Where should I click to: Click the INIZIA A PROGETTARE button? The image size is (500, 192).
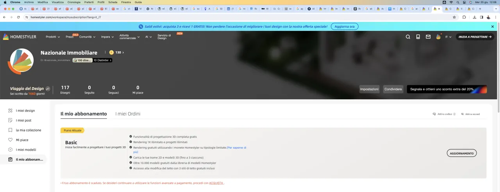pos(475,37)
